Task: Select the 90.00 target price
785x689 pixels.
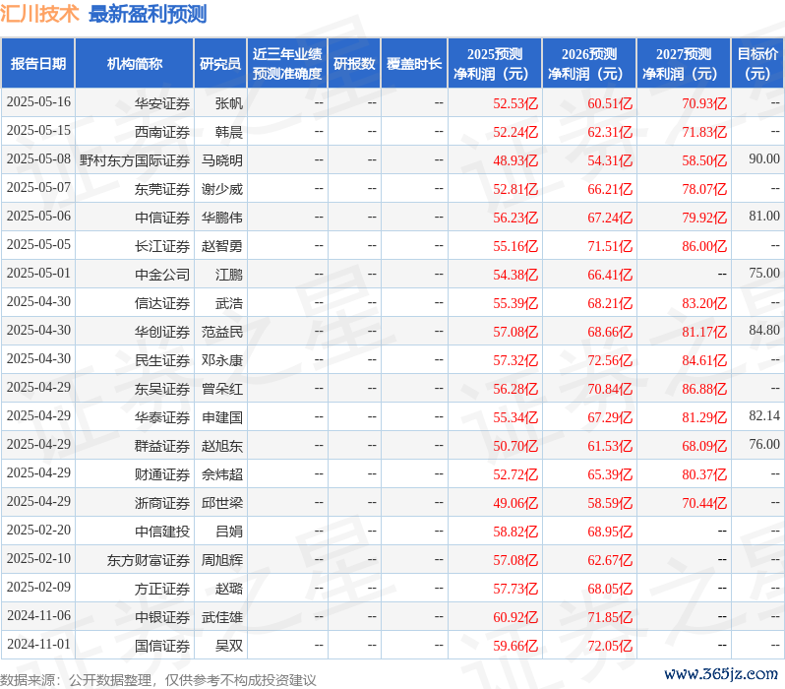Action: 764,159
